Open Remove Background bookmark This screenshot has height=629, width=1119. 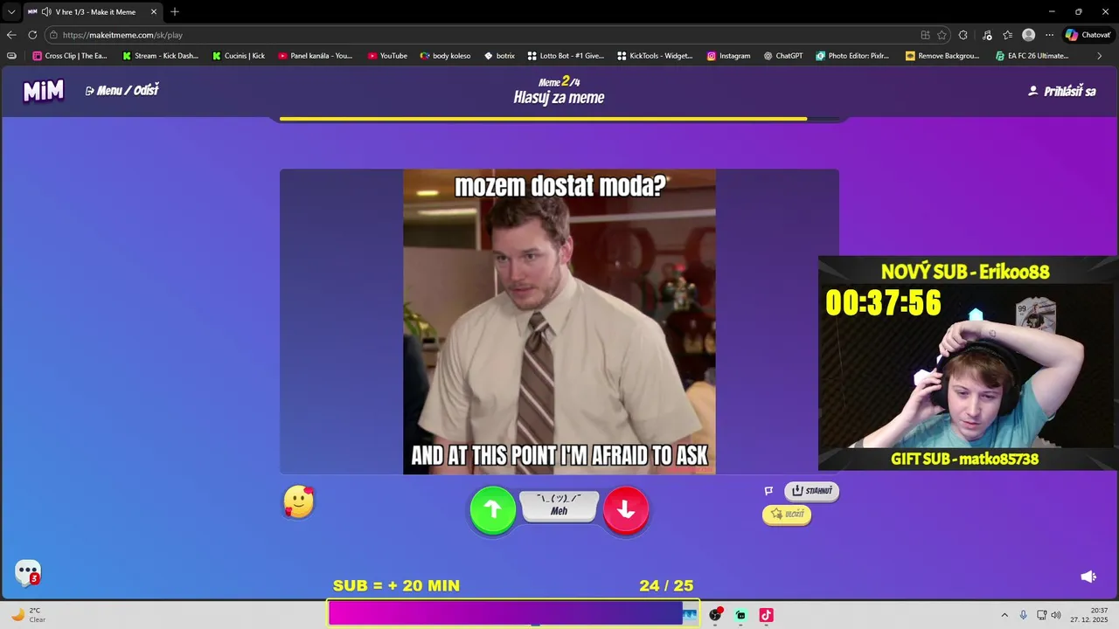click(x=942, y=56)
